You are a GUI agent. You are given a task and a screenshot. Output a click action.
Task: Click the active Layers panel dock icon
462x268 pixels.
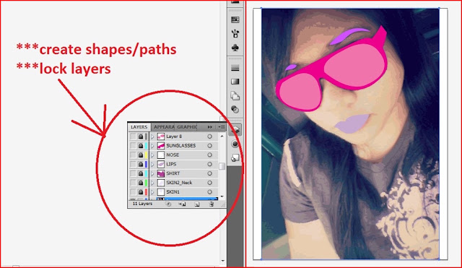[x=235, y=130]
